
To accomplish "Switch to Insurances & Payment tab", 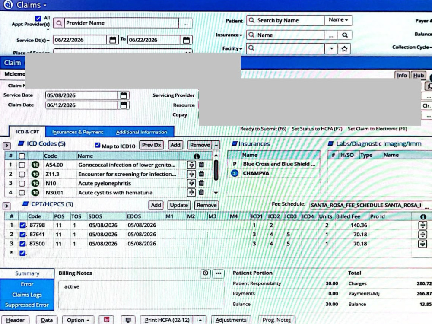I will tap(78, 132).
